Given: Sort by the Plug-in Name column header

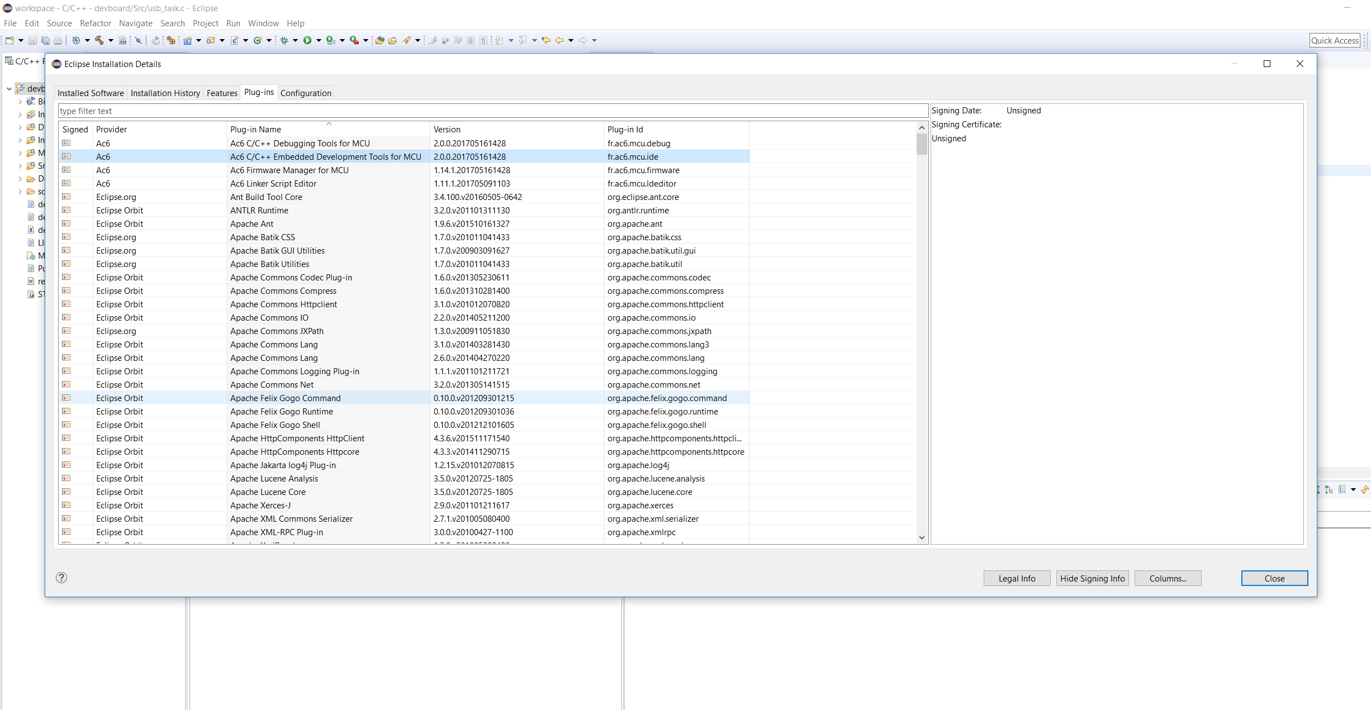Looking at the screenshot, I should (x=328, y=130).
